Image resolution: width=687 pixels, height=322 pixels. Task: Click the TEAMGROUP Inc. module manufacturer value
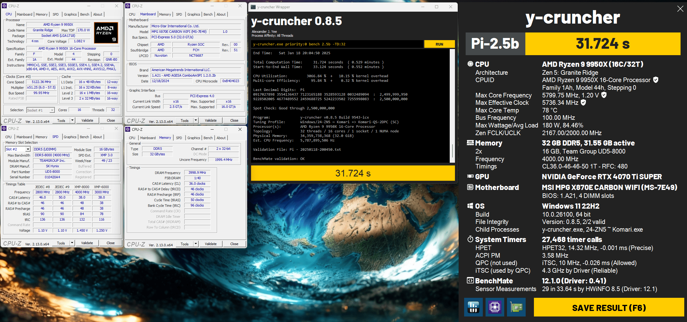[x=52, y=161]
